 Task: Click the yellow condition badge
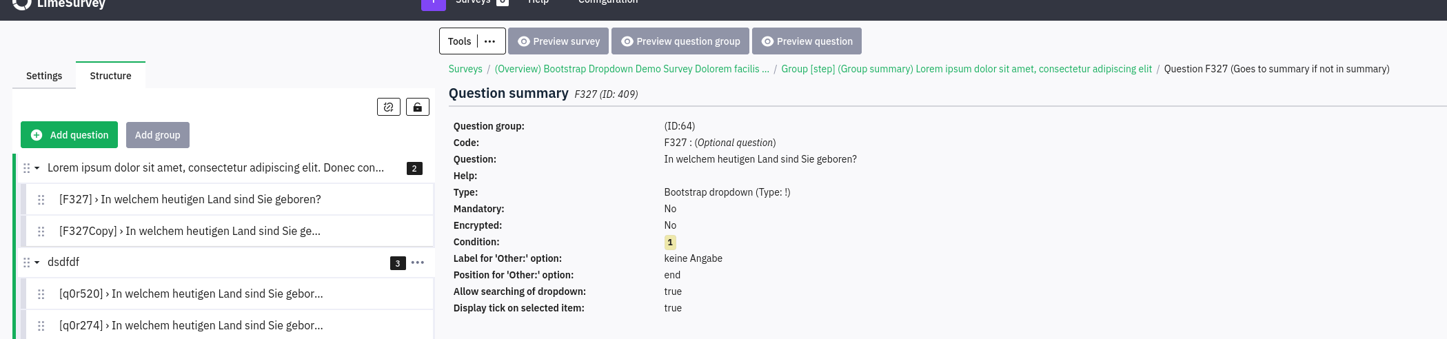pyautogui.click(x=670, y=243)
